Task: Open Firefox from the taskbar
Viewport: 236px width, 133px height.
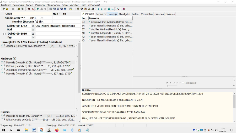Action: point(57,130)
